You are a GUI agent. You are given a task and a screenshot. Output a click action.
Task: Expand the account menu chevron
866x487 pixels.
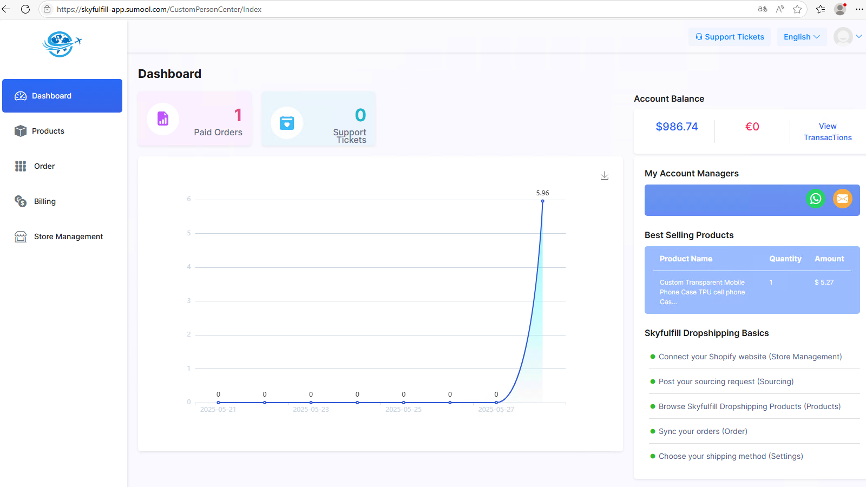pyautogui.click(x=859, y=37)
